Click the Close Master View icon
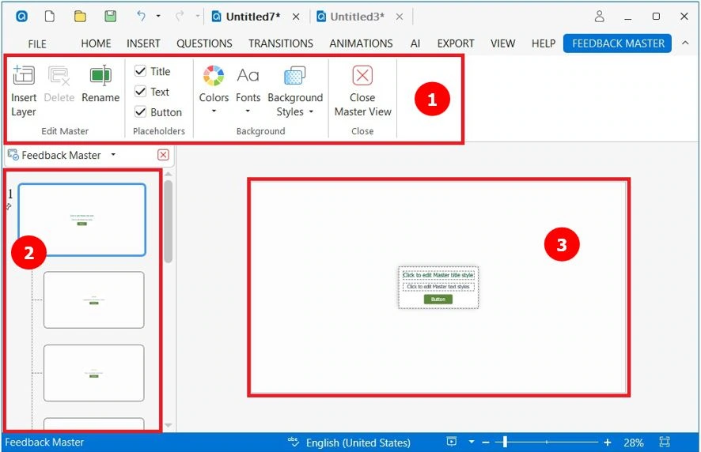Viewport: 701px width, 452px height. pos(362,75)
